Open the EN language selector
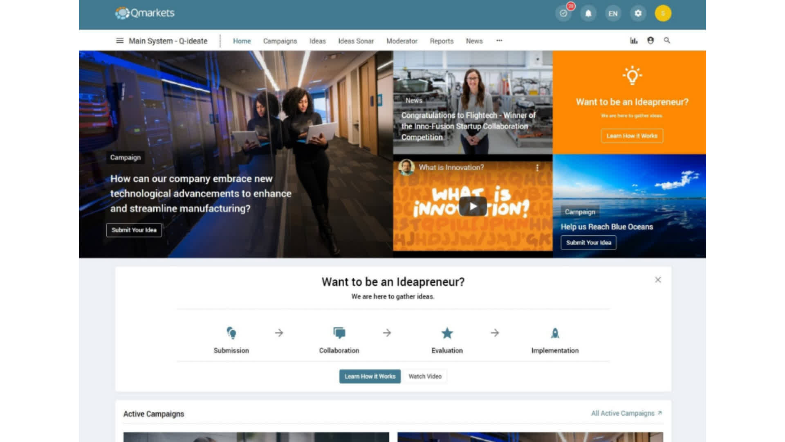The height and width of the screenshot is (442, 785). coord(613,14)
